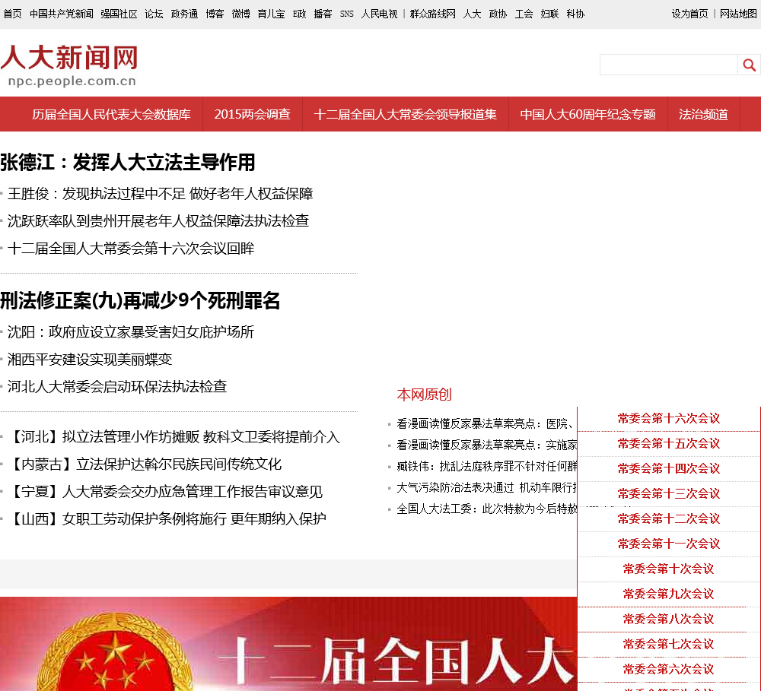The image size is (761, 691).
Task: Open 看漫画读懂反家暴法草案亮点：实施家 link
Action: pyautogui.click(x=486, y=445)
